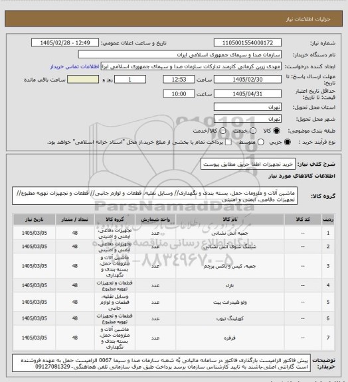Click the announcement date field 1405/02/28 - 12:49

point(65,42)
